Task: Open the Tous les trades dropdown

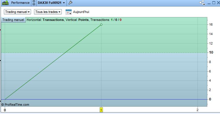Action: pyautogui.click(x=48, y=12)
